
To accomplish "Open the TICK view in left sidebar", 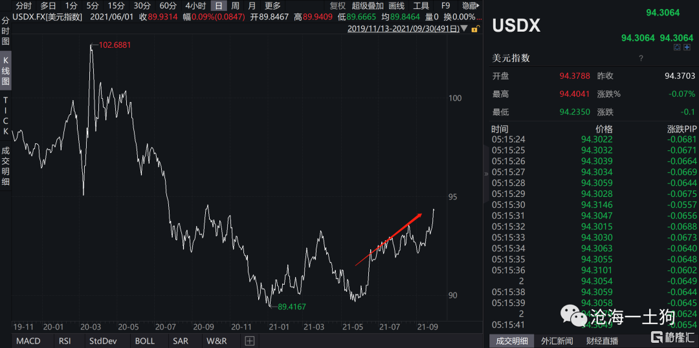I will tap(6, 116).
